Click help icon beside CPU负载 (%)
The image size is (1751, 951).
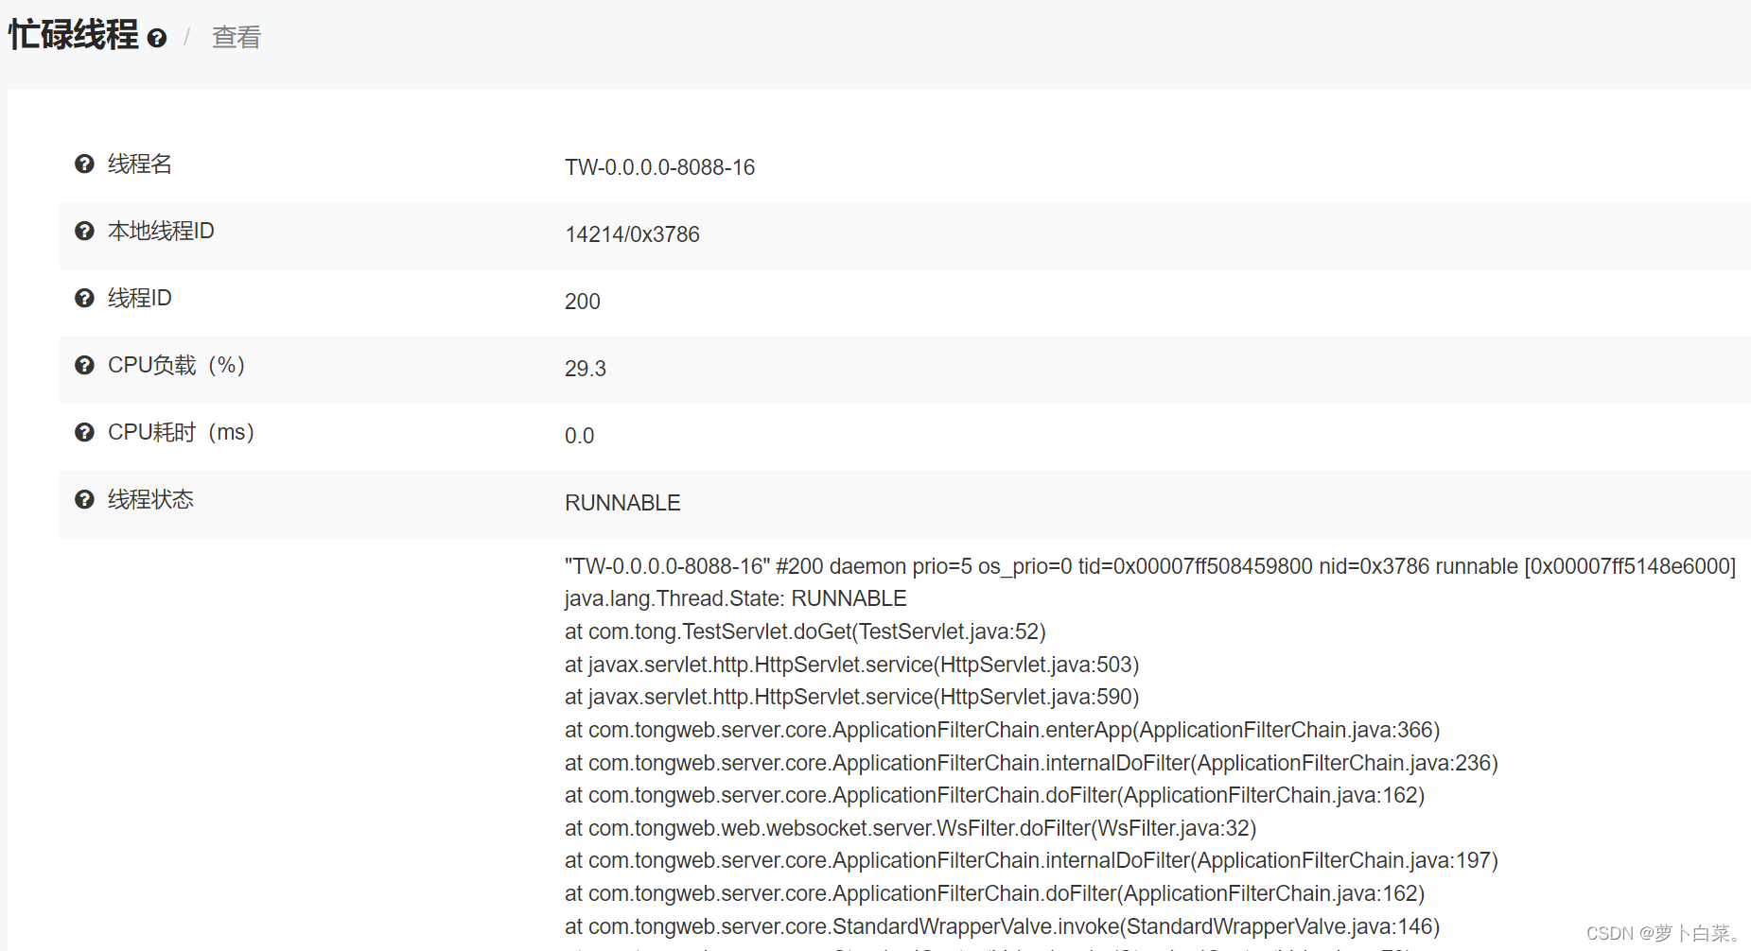[x=84, y=365]
